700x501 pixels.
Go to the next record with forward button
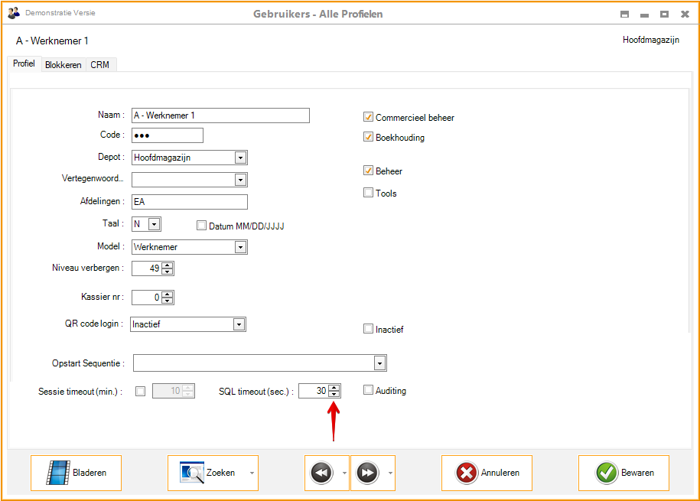pyautogui.click(x=367, y=473)
